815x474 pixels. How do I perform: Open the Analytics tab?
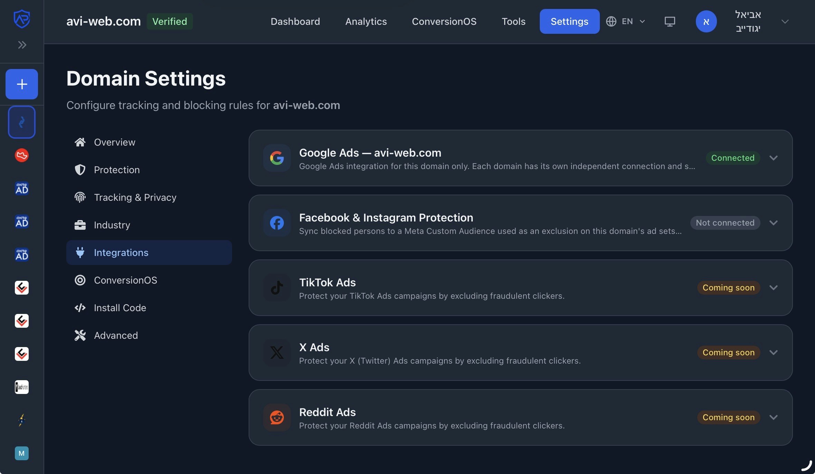(366, 21)
